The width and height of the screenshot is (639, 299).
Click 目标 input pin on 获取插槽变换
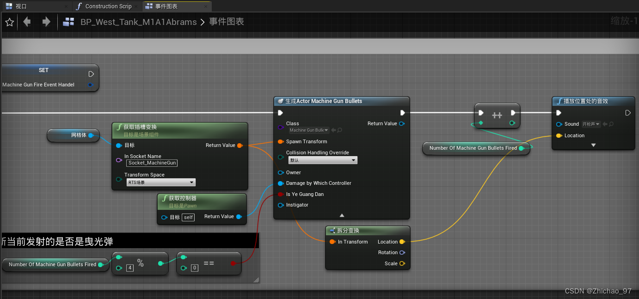point(119,146)
